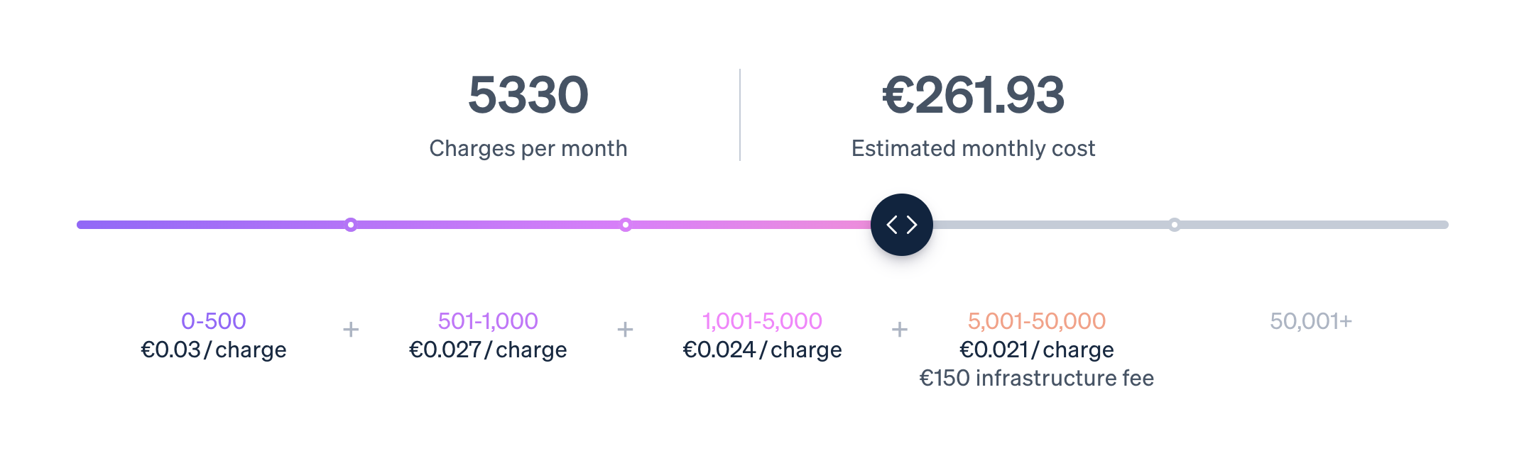Viewport: 1524px width, 458px height.
Task: Click the €261.93 estimated cost value
Action: [x=973, y=95]
